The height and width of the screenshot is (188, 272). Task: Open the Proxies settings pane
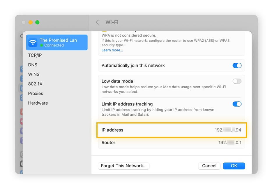pyautogui.click(x=36, y=93)
